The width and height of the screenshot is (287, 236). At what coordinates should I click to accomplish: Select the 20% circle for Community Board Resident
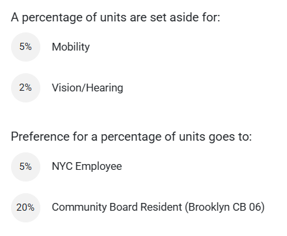tap(25, 207)
